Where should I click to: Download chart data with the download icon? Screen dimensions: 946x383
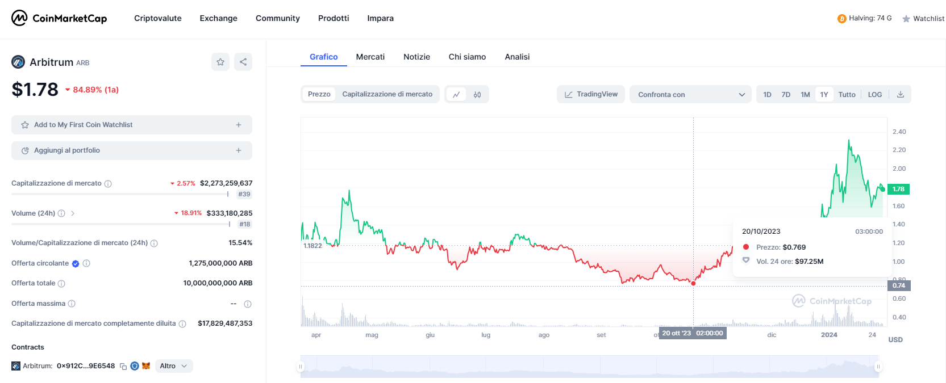click(x=901, y=95)
